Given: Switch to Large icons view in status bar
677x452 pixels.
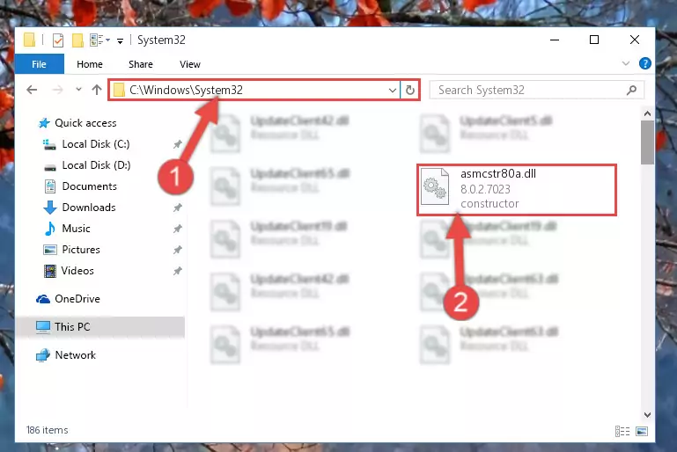Looking at the screenshot, I should [x=642, y=431].
